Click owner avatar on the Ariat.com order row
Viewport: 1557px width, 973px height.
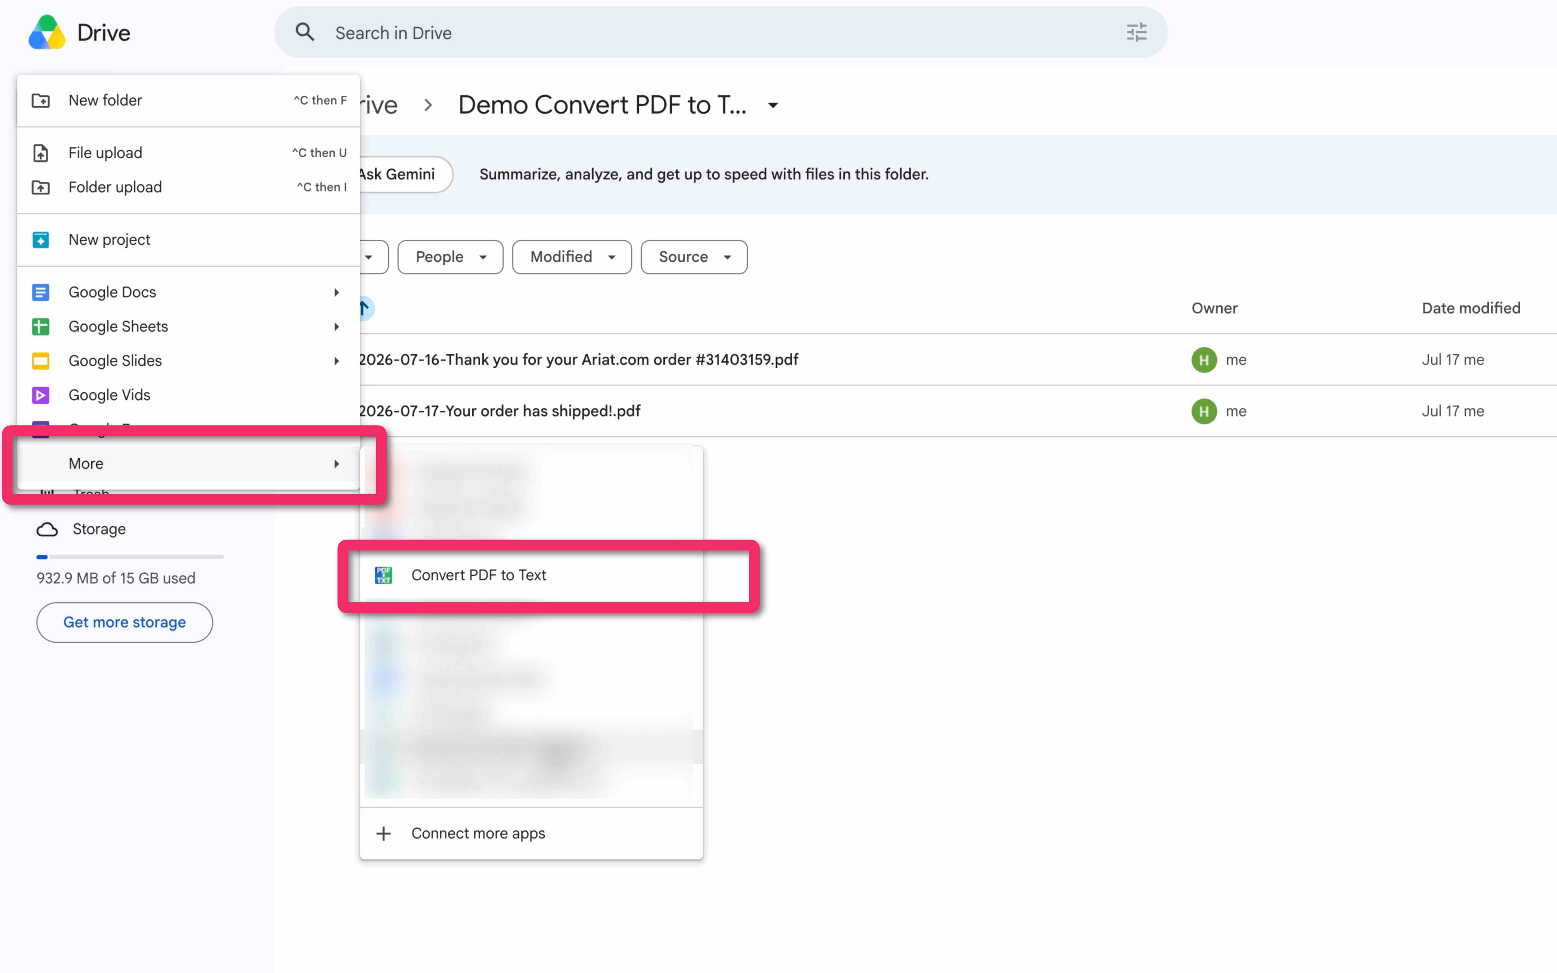[x=1204, y=360]
